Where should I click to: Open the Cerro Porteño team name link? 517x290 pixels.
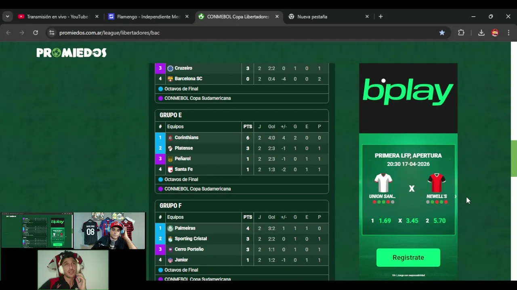pos(189,249)
